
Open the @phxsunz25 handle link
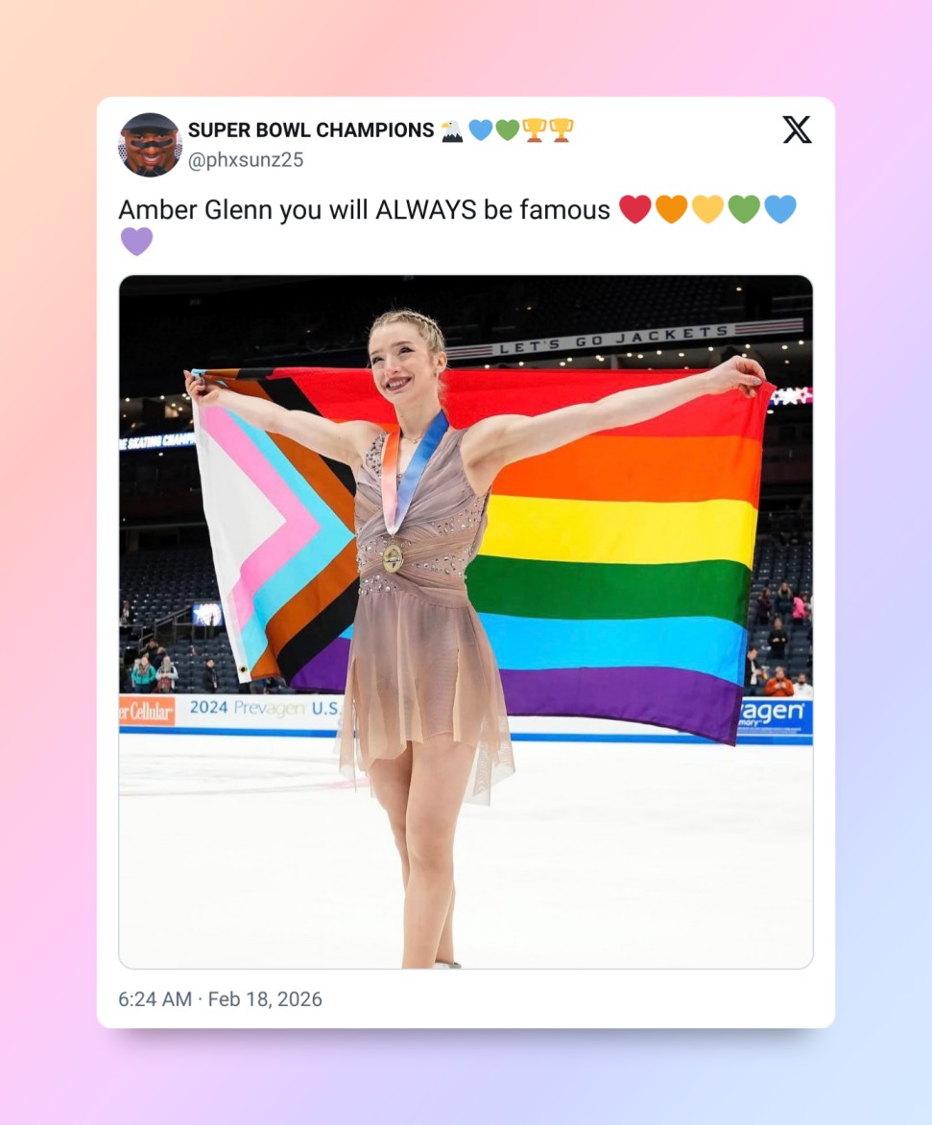[246, 159]
